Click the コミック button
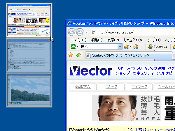175x131 pixels. (111, 87)
